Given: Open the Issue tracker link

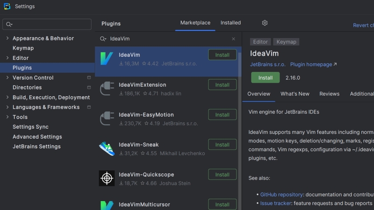Looking at the screenshot, I should pos(275,203).
